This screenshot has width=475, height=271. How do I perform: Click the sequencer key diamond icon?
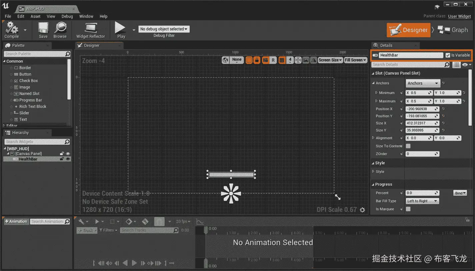pos(129,222)
